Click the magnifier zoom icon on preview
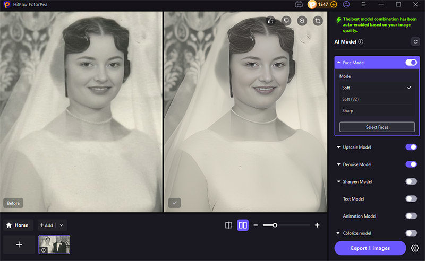The width and height of the screenshot is (425, 261). click(302, 21)
